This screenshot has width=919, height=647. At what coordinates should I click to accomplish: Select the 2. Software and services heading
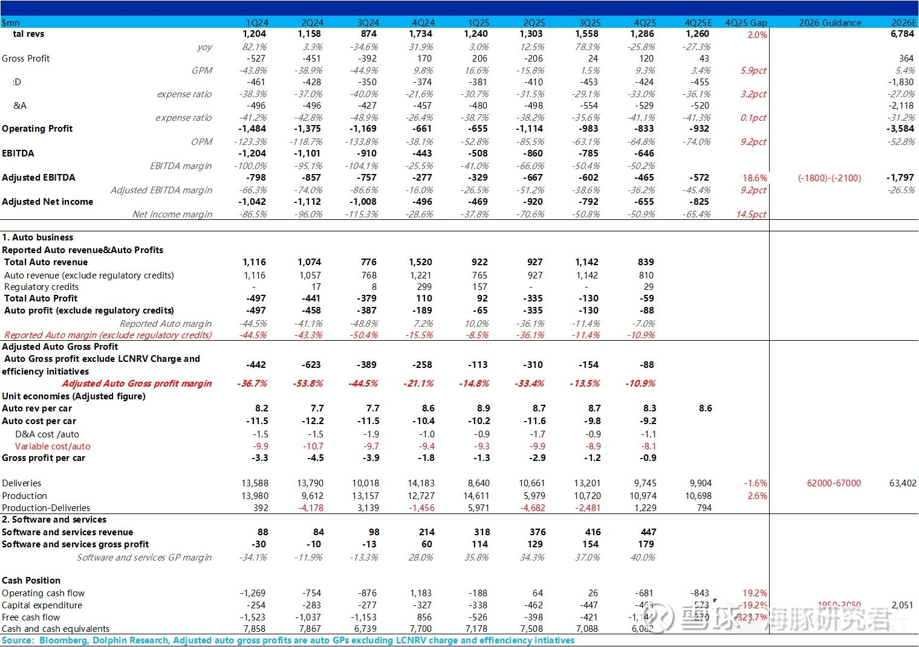(54, 520)
